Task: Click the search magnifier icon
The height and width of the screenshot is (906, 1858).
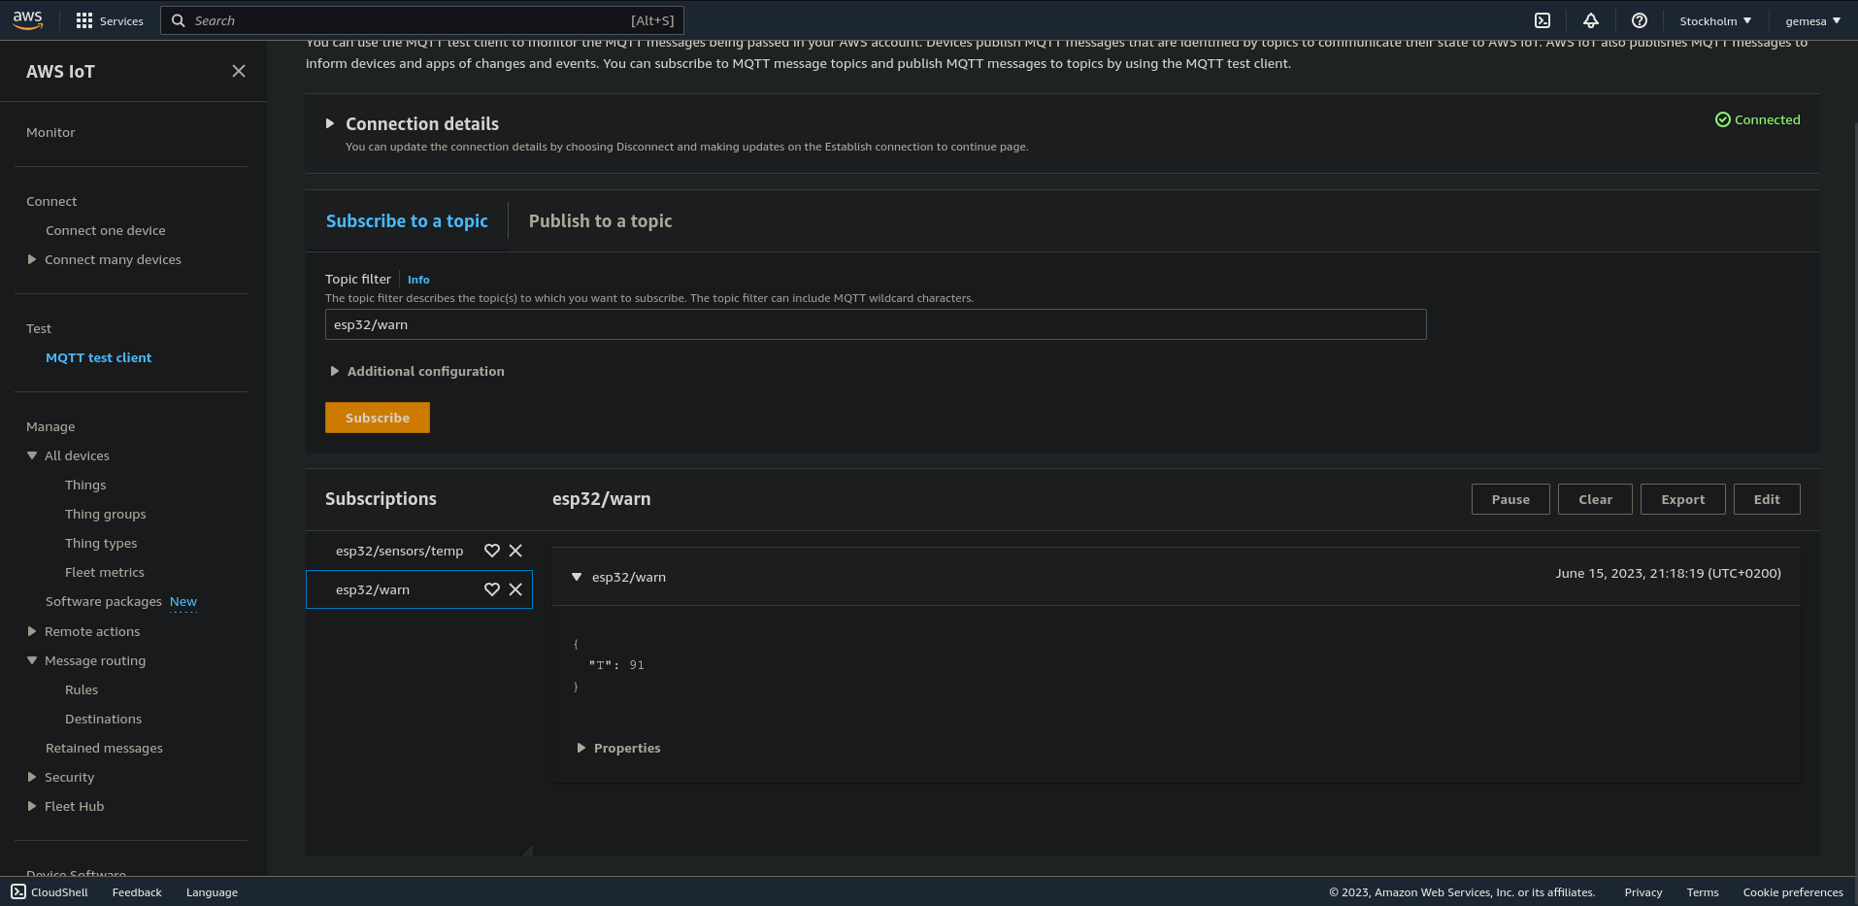Action: [x=179, y=20]
